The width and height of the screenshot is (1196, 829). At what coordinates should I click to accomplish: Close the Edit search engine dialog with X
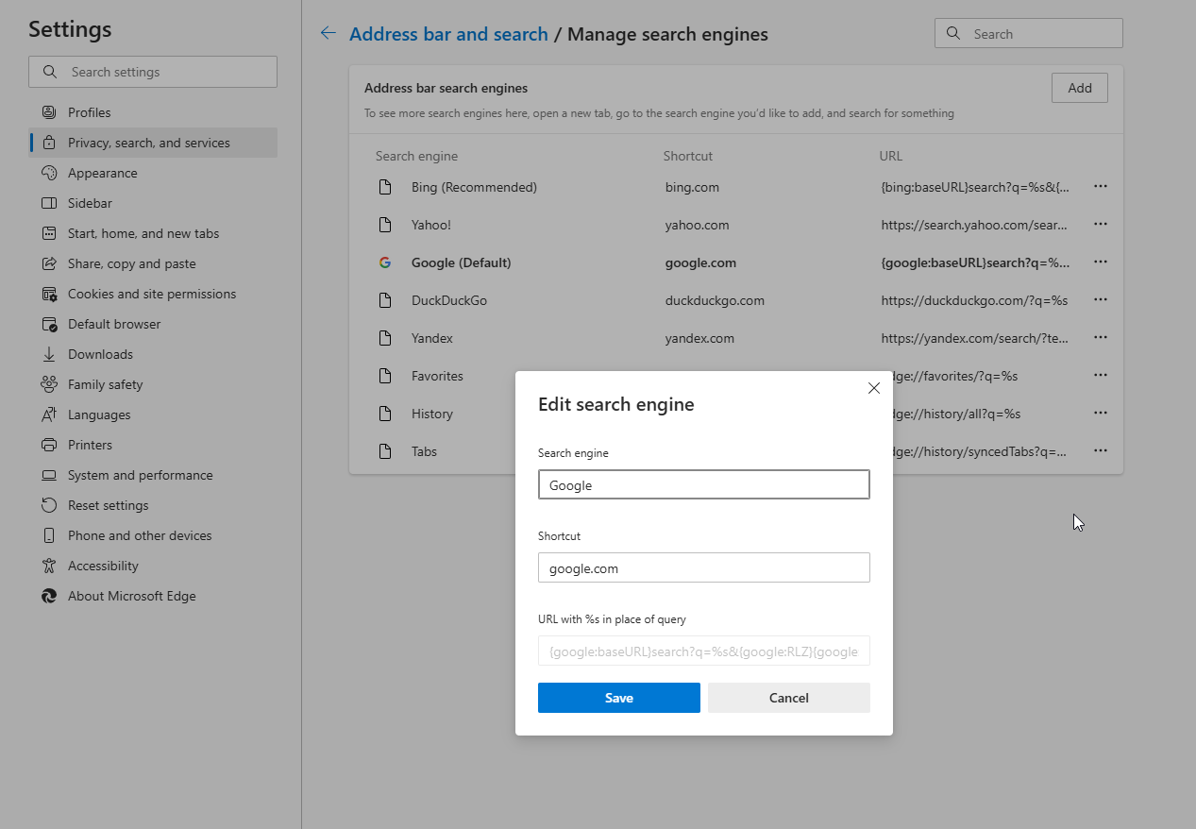[873, 388]
